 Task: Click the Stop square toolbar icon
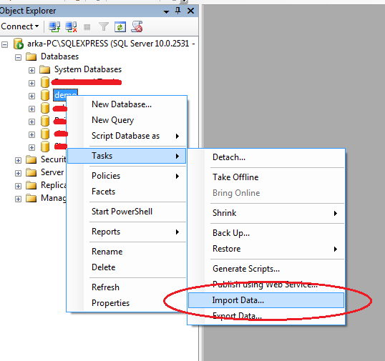(87, 27)
